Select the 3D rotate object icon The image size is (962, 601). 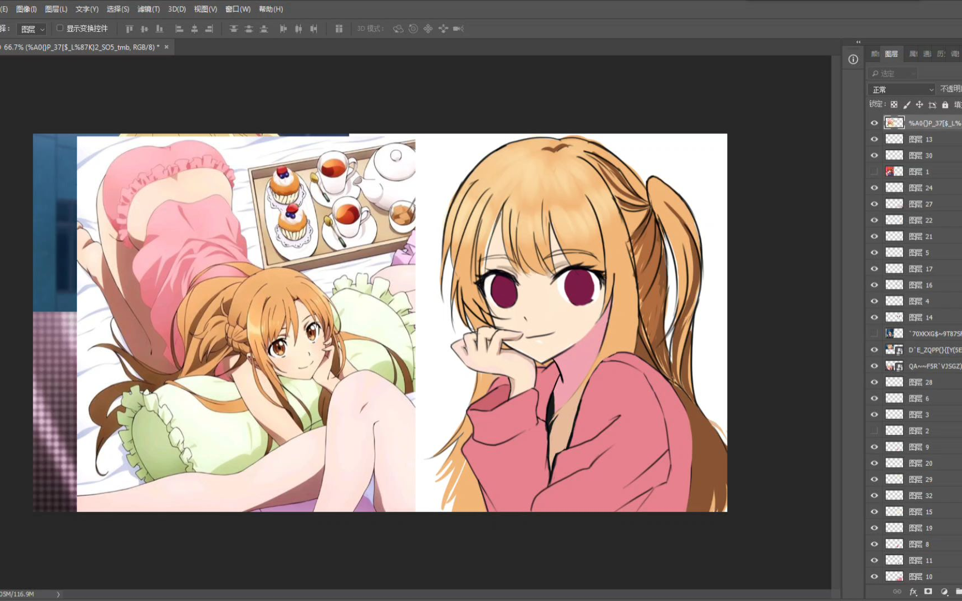[x=398, y=29]
